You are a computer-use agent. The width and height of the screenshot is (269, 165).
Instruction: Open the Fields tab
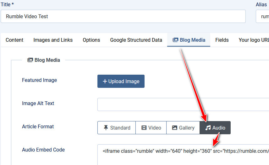click(x=222, y=40)
